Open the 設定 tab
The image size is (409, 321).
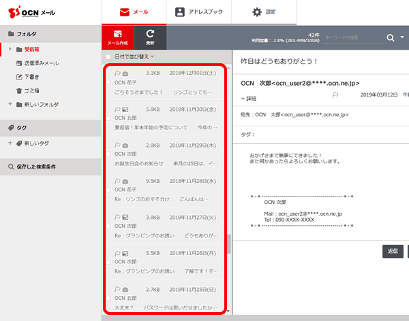tap(264, 12)
